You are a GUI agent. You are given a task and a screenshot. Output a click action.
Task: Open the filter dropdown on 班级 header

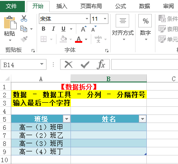coord(66,119)
